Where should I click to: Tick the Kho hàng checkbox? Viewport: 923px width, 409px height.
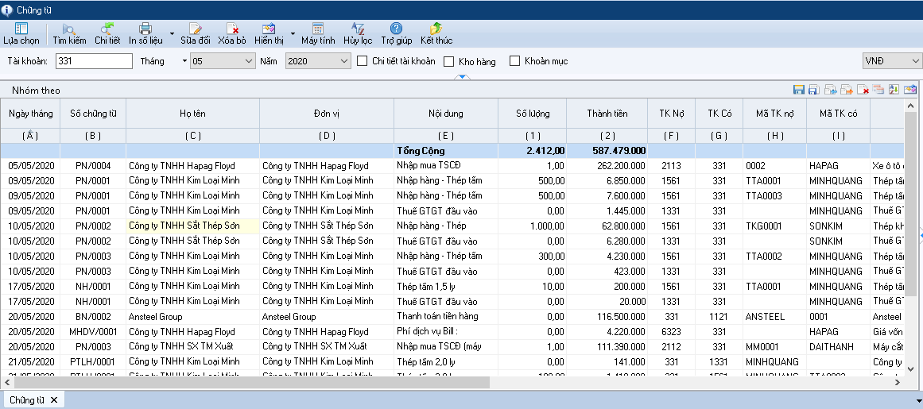click(x=449, y=61)
